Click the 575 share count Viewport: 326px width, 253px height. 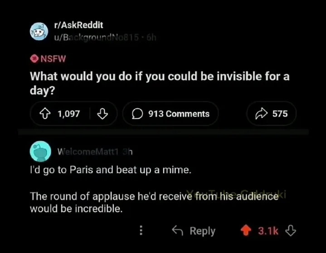pos(280,114)
